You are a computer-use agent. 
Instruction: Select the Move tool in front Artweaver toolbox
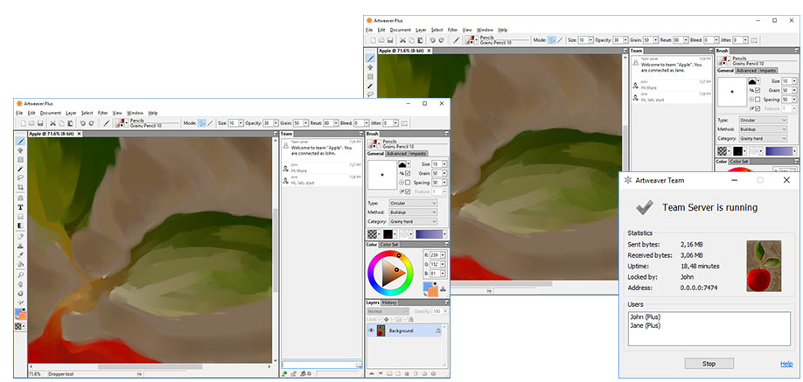(x=21, y=150)
